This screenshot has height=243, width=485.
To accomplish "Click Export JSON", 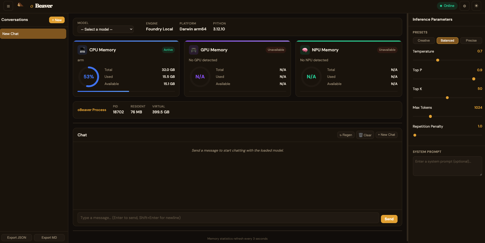I will tap(17, 237).
